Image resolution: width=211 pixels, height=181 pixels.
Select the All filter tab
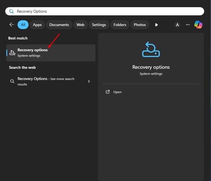pyautogui.click(x=23, y=25)
